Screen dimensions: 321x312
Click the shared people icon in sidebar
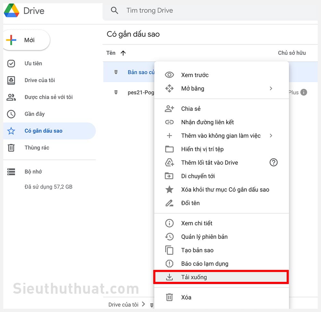tap(11, 97)
